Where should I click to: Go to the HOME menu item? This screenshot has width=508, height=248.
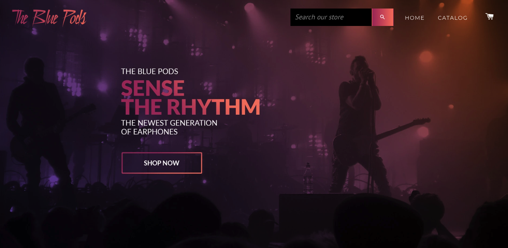tap(415, 18)
